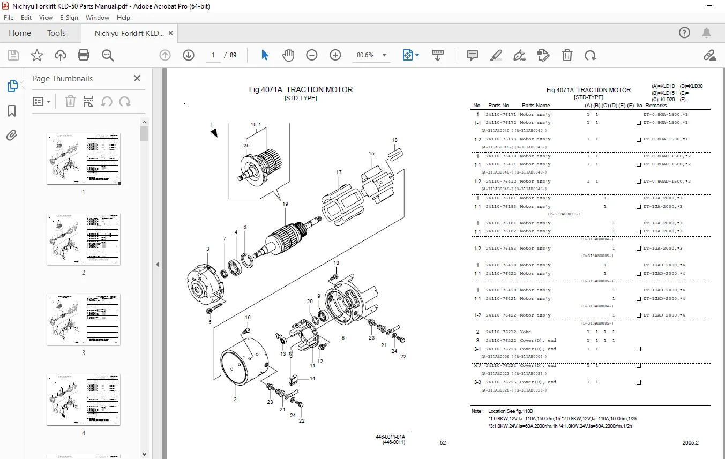
Task: Open the Help question mark icon
Action: [x=685, y=33]
